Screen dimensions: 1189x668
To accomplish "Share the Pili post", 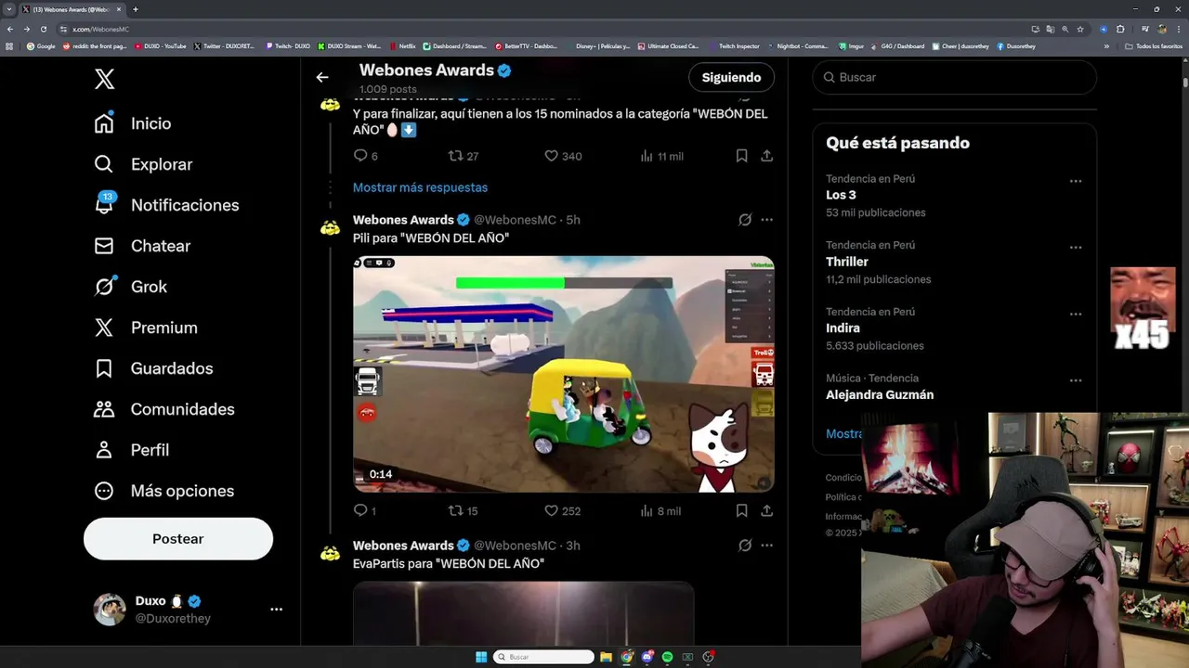I will pyautogui.click(x=766, y=510).
